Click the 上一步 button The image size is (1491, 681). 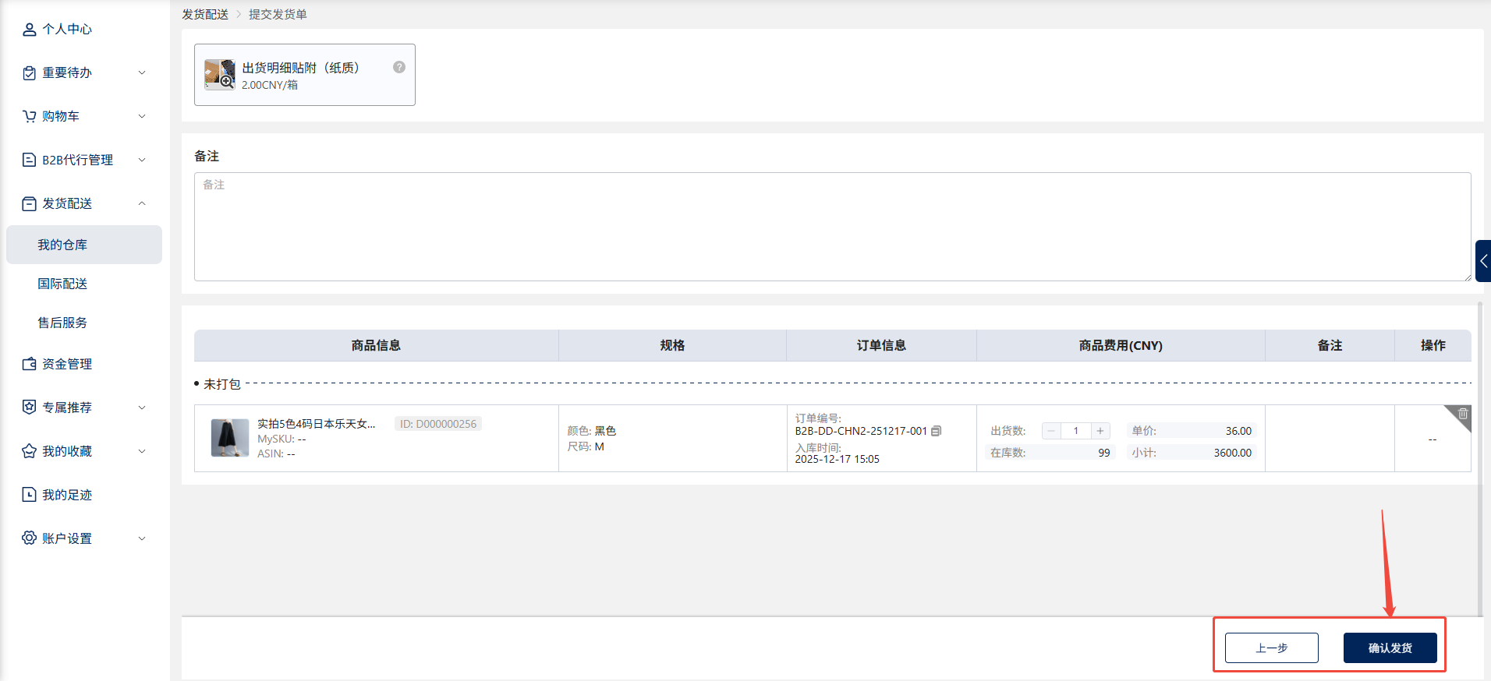tap(1272, 648)
